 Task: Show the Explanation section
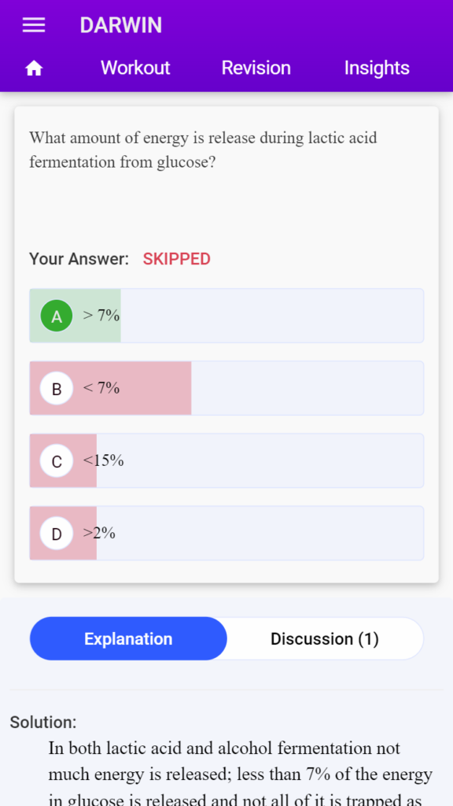[x=128, y=638]
